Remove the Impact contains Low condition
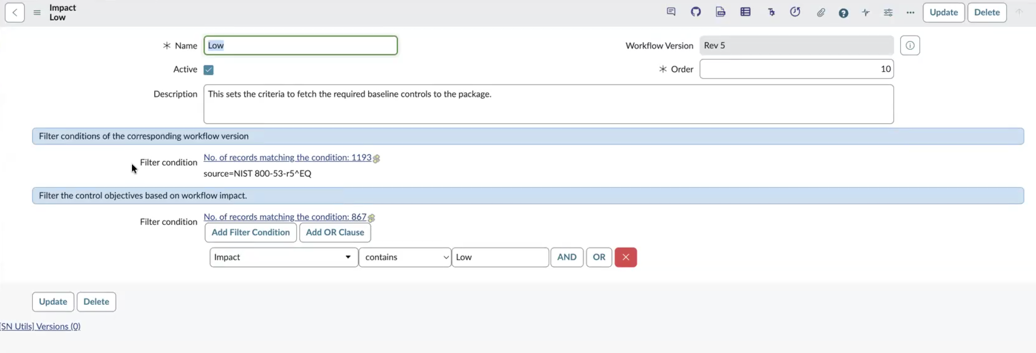 pos(625,258)
